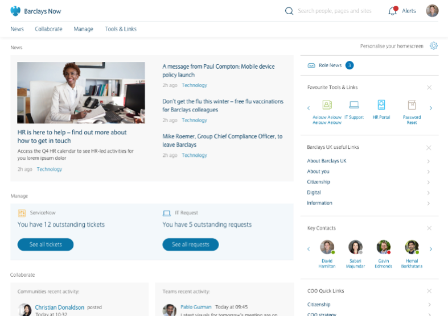This screenshot has height=316, width=448.
Task: Open the Manage menu
Action: coord(84,29)
